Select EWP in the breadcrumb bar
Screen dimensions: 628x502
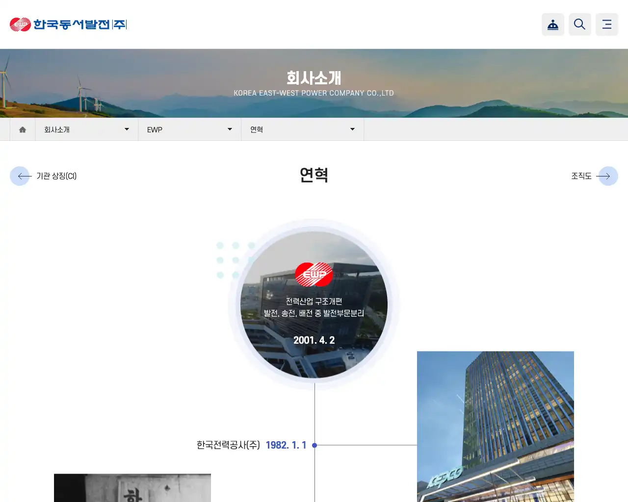(155, 129)
